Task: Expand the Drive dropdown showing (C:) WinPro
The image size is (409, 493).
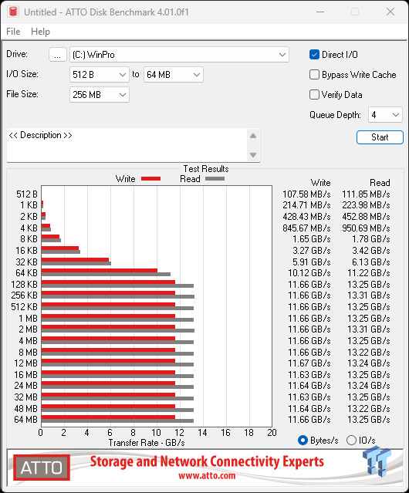Action: point(179,55)
